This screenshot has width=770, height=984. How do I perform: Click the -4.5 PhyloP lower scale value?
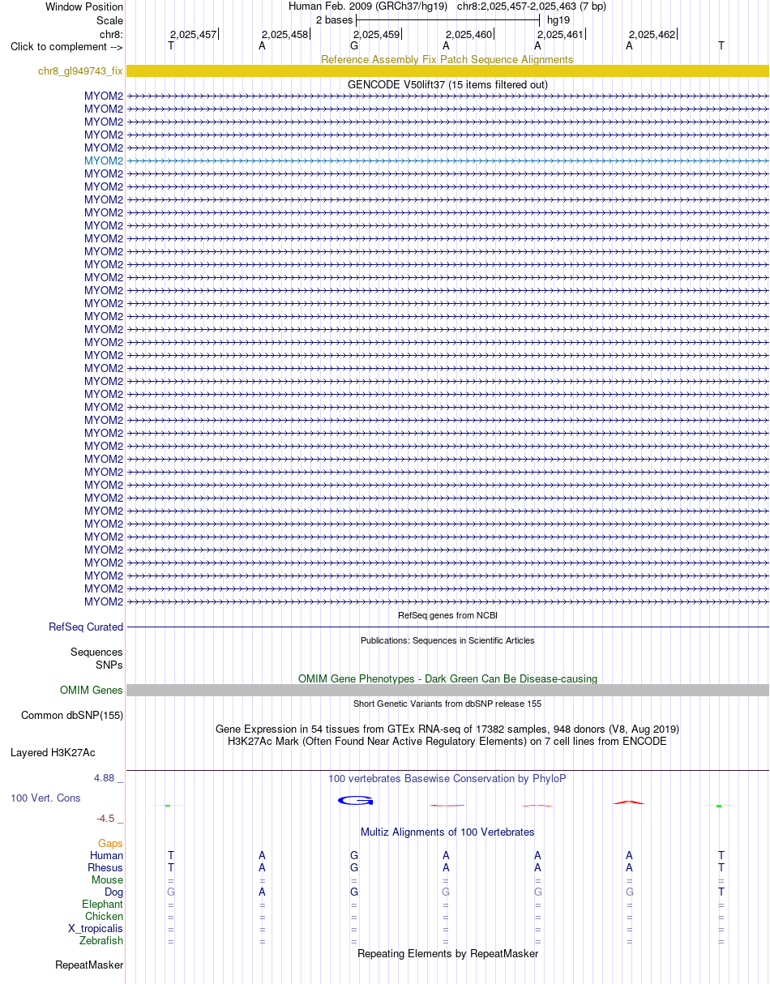click(107, 818)
